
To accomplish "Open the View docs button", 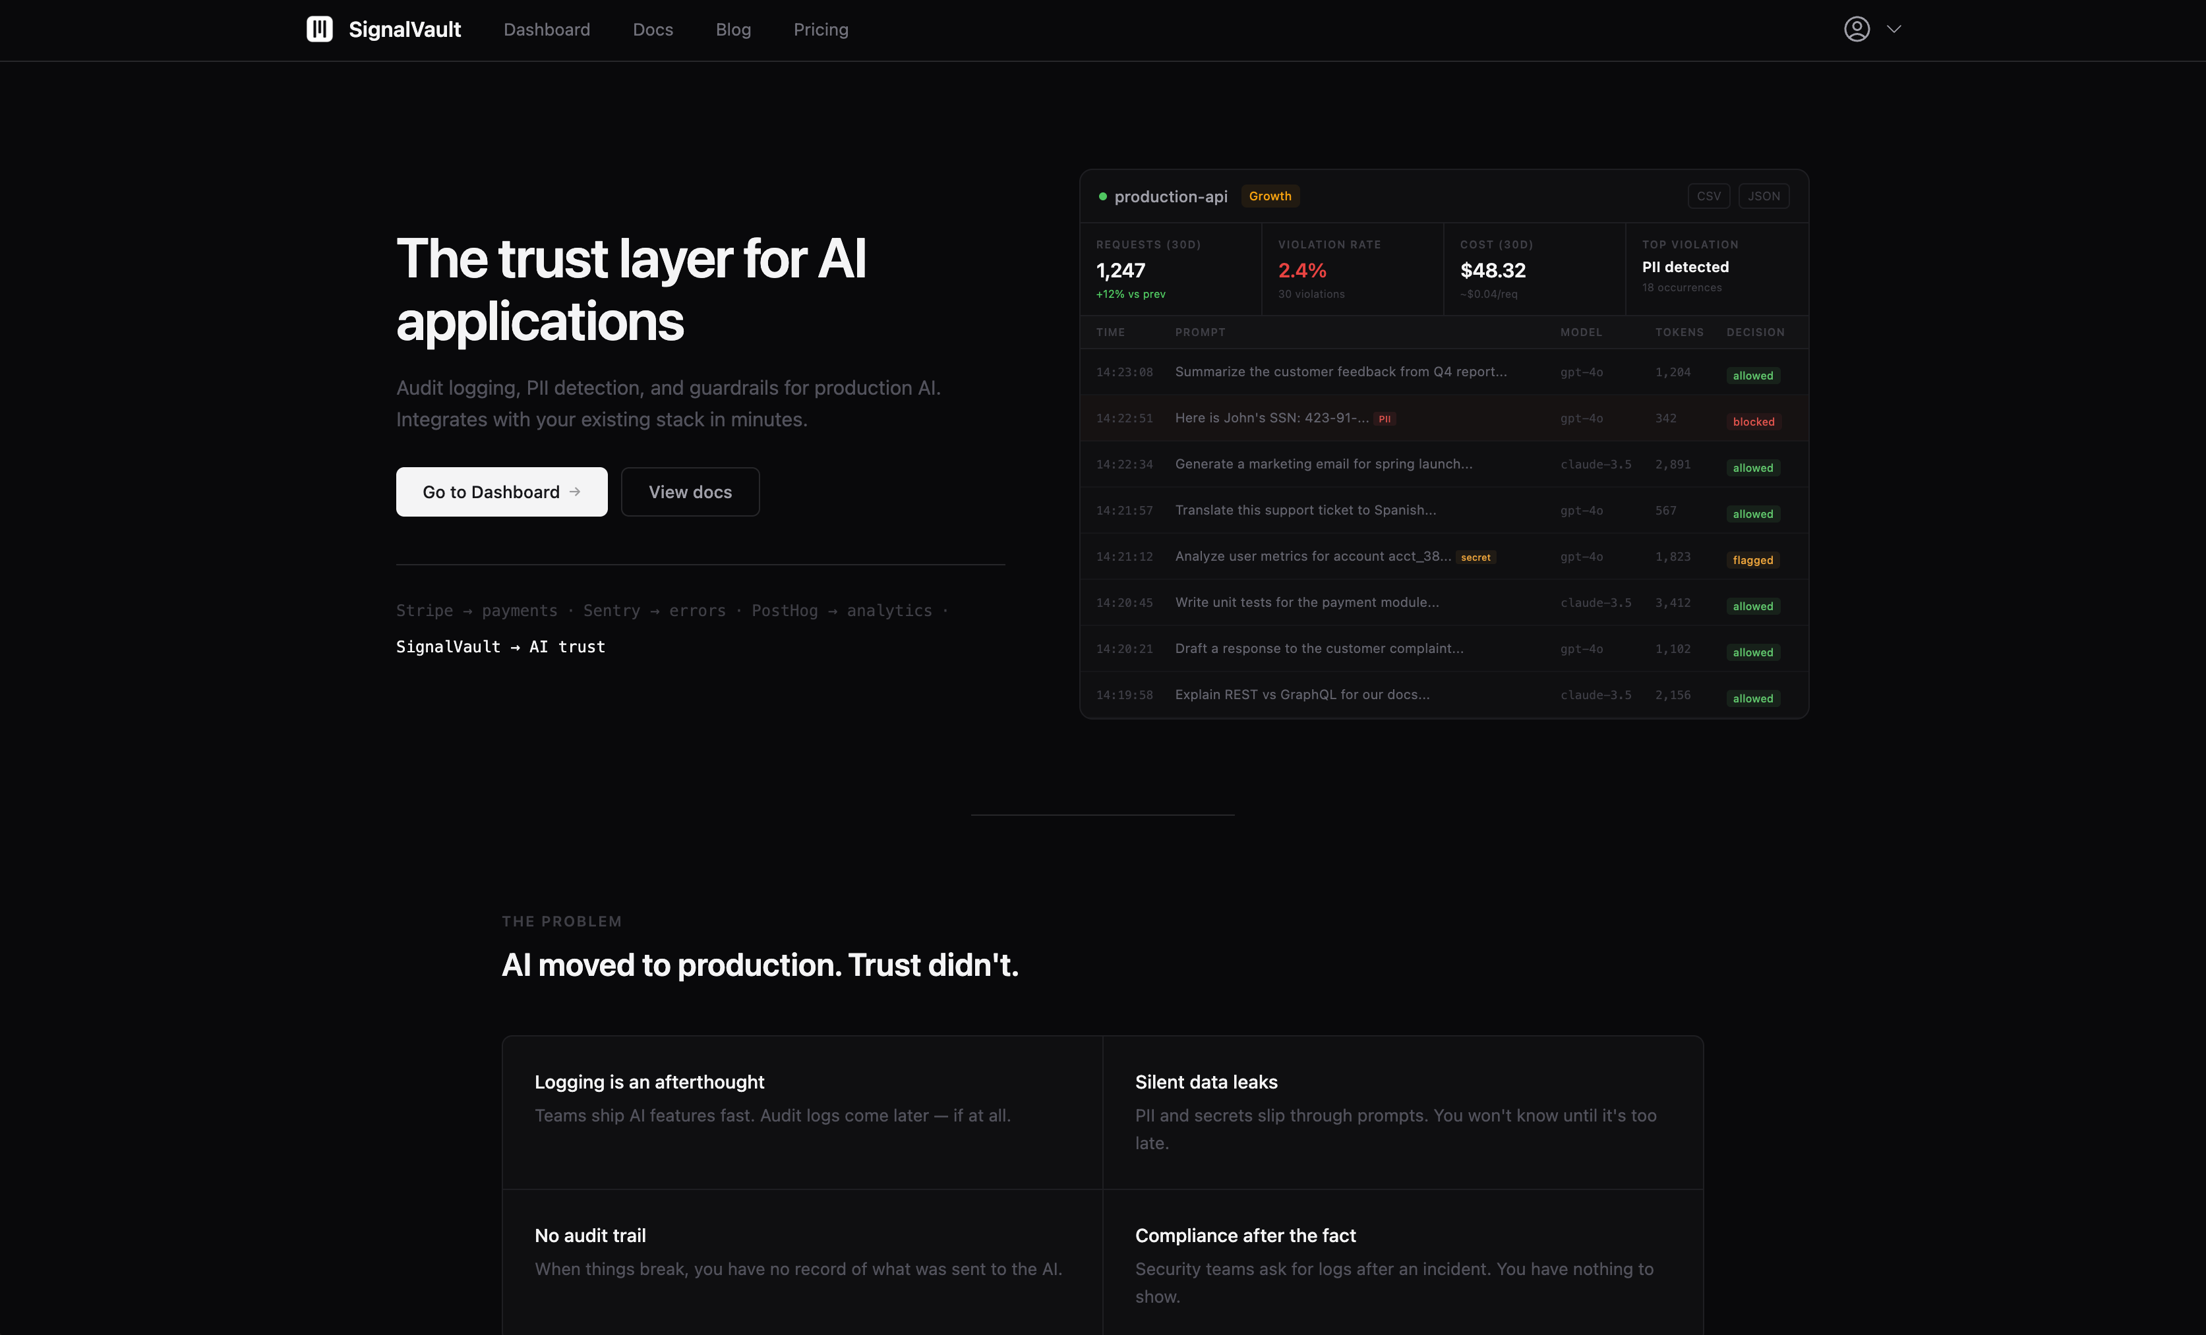I will 690,491.
